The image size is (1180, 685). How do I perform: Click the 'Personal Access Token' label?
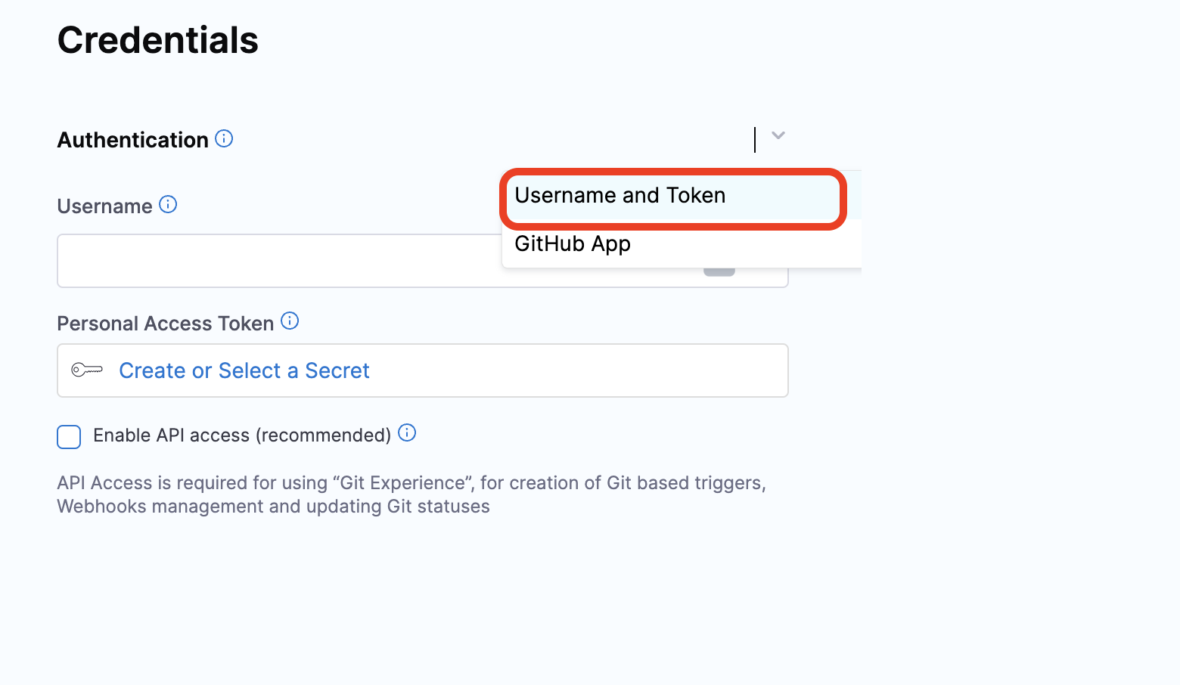tap(166, 324)
